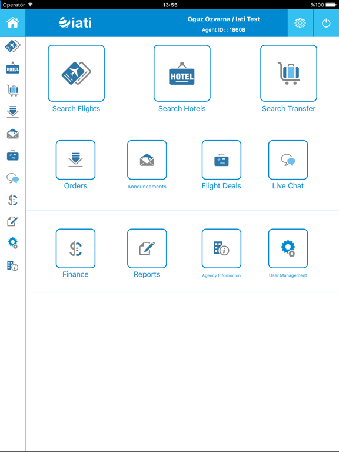Click the Search Hotels text label
The height and width of the screenshot is (452, 339).
tap(182, 109)
